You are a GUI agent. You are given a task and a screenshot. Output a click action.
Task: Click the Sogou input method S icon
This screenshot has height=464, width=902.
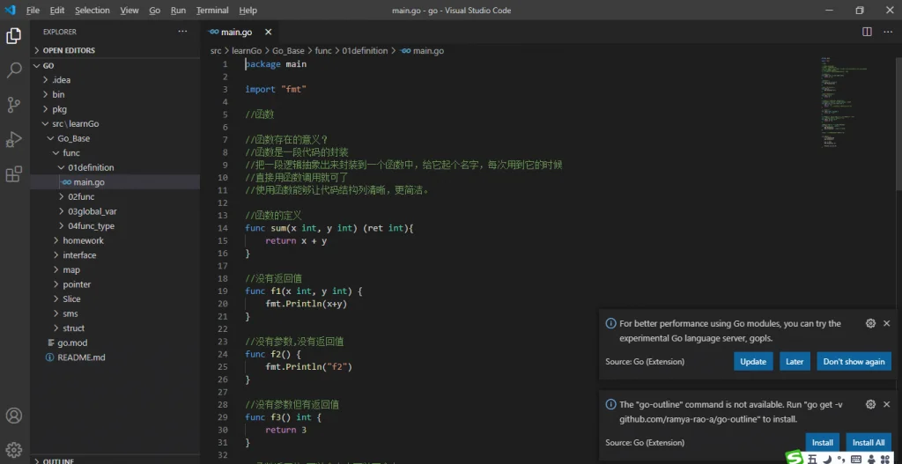tap(795, 458)
